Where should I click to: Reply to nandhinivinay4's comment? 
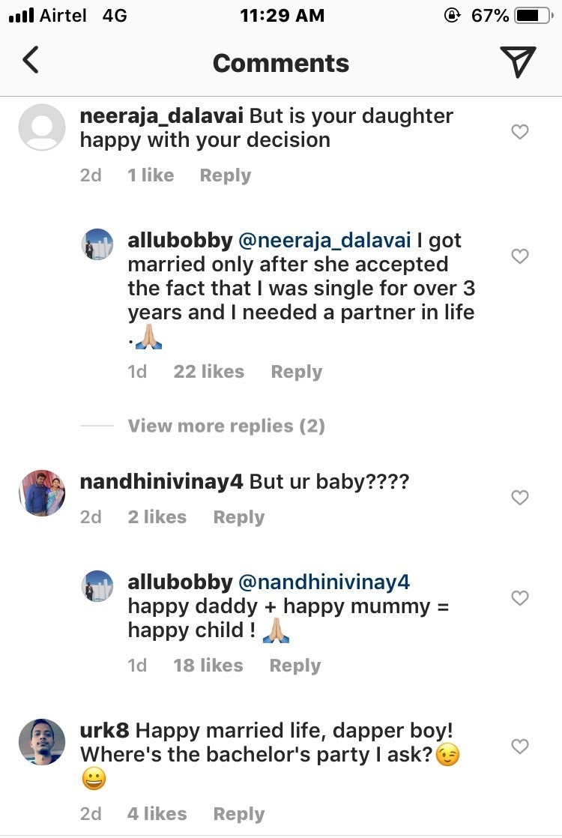click(x=238, y=517)
